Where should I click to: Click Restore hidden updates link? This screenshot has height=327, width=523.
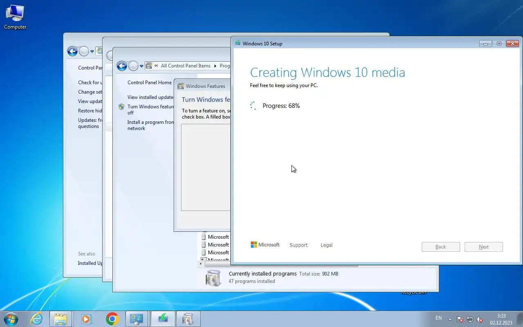click(90, 111)
